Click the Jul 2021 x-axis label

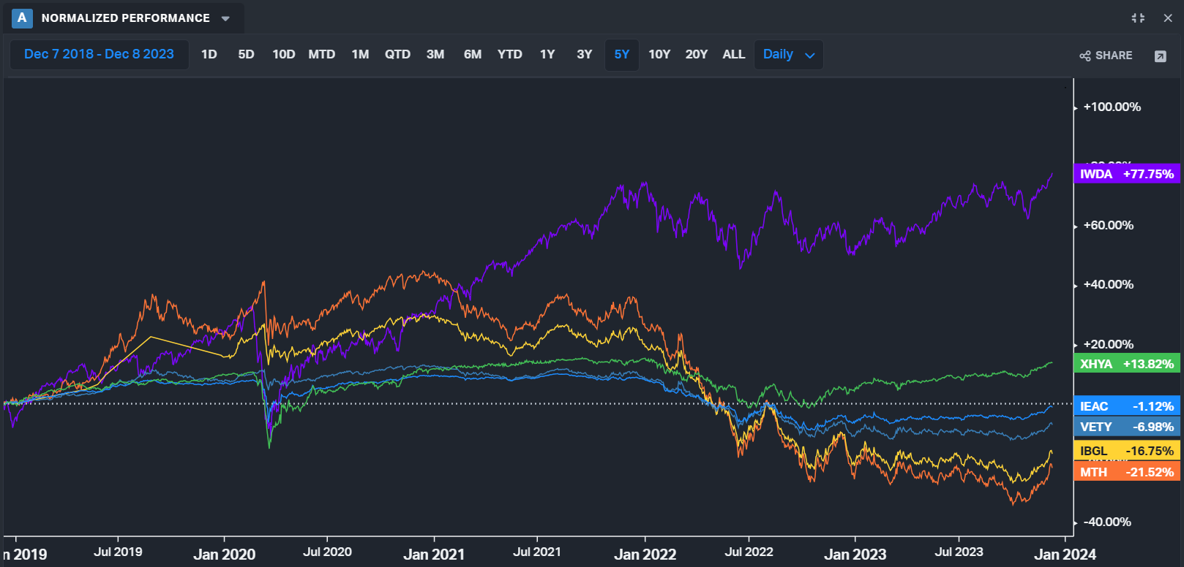(x=537, y=552)
